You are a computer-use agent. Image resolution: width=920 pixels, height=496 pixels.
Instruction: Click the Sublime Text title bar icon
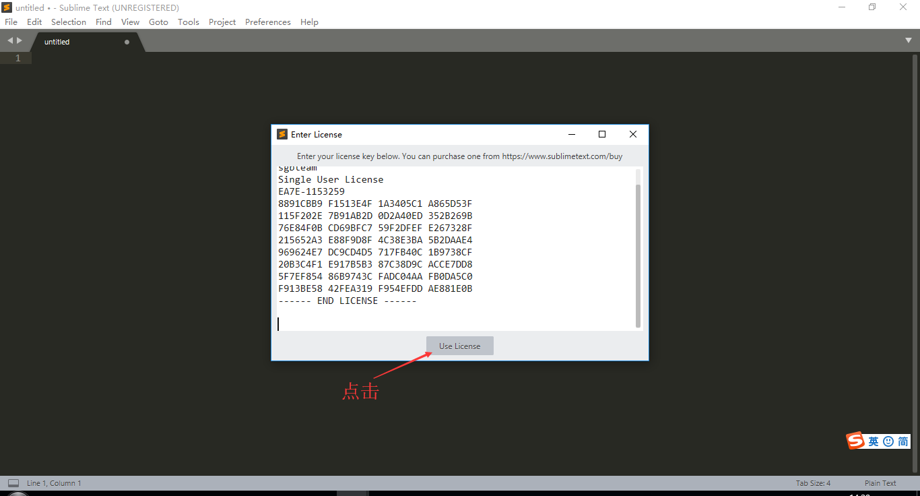pyautogui.click(x=7, y=7)
